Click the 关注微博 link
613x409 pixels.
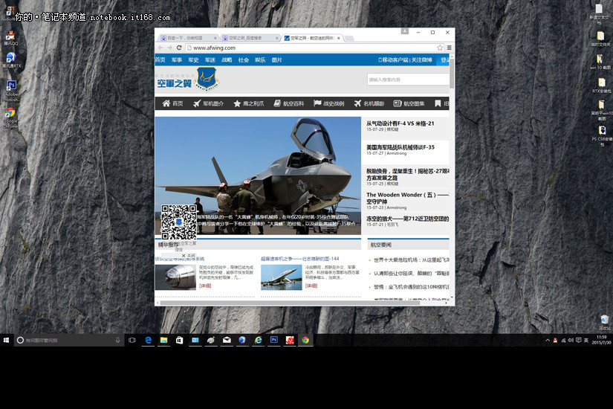coord(421,60)
